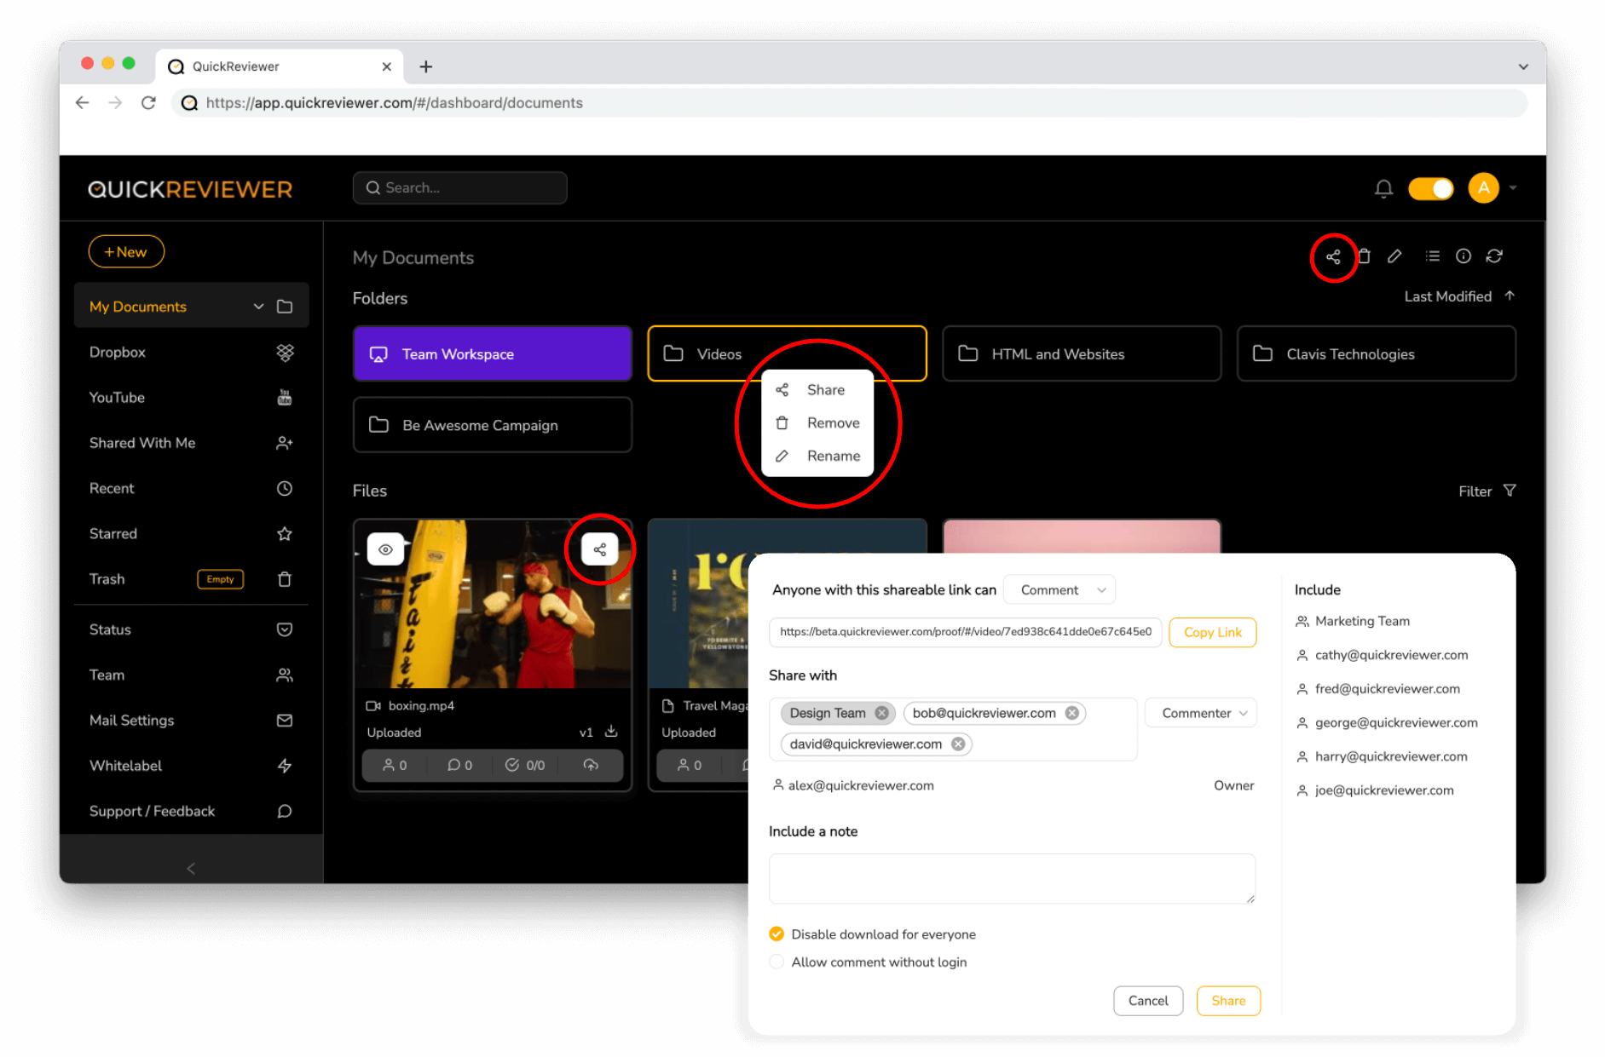Open the Be Awesome Campaign folder
Screen dimensions: 1605x1057
[x=493, y=425]
